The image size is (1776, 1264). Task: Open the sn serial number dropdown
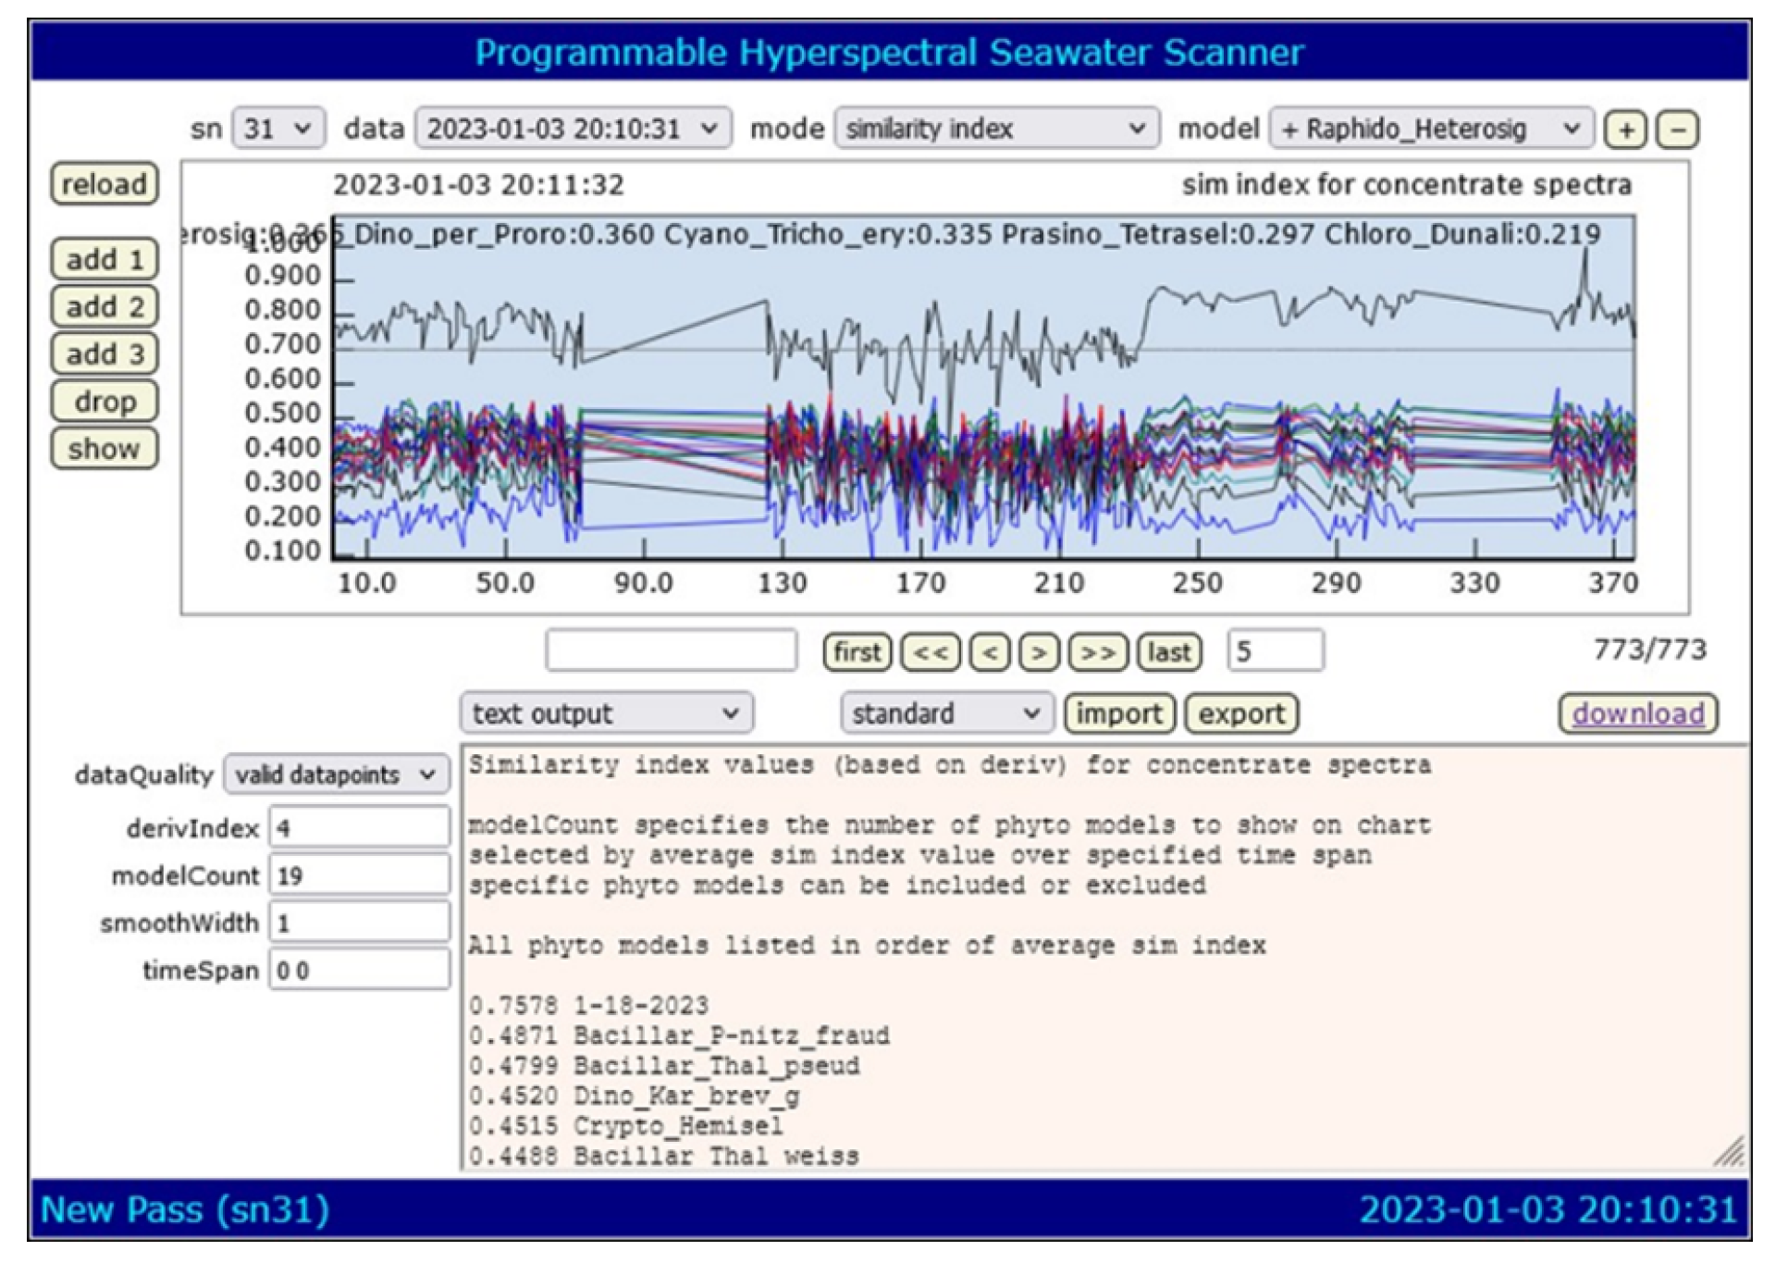pos(278,129)
